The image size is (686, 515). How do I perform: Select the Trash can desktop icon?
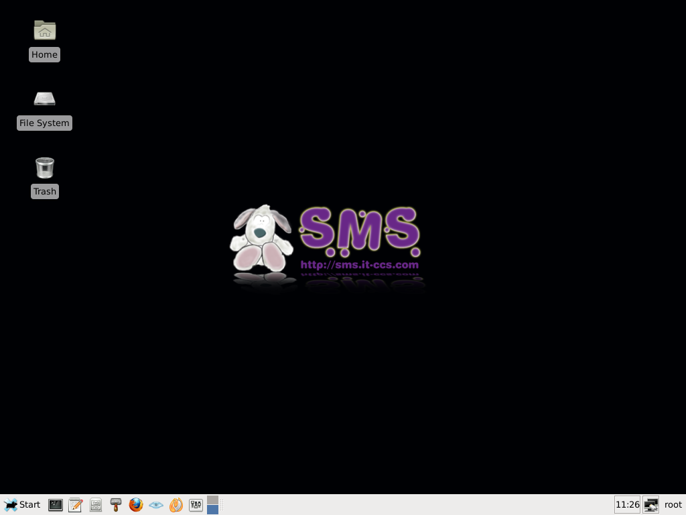point(45,168)
